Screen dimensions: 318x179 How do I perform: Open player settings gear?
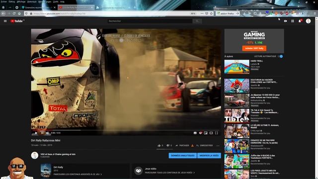click(x=200, y=133)
